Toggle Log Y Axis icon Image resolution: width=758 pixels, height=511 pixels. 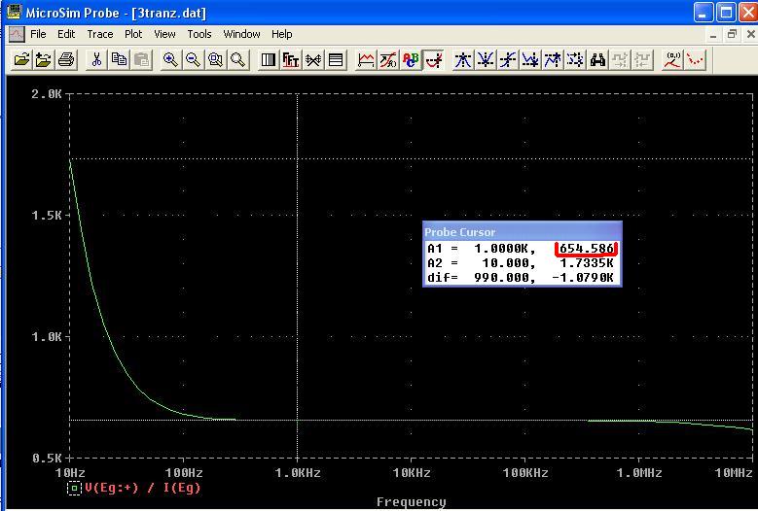(x=336, y=60)
